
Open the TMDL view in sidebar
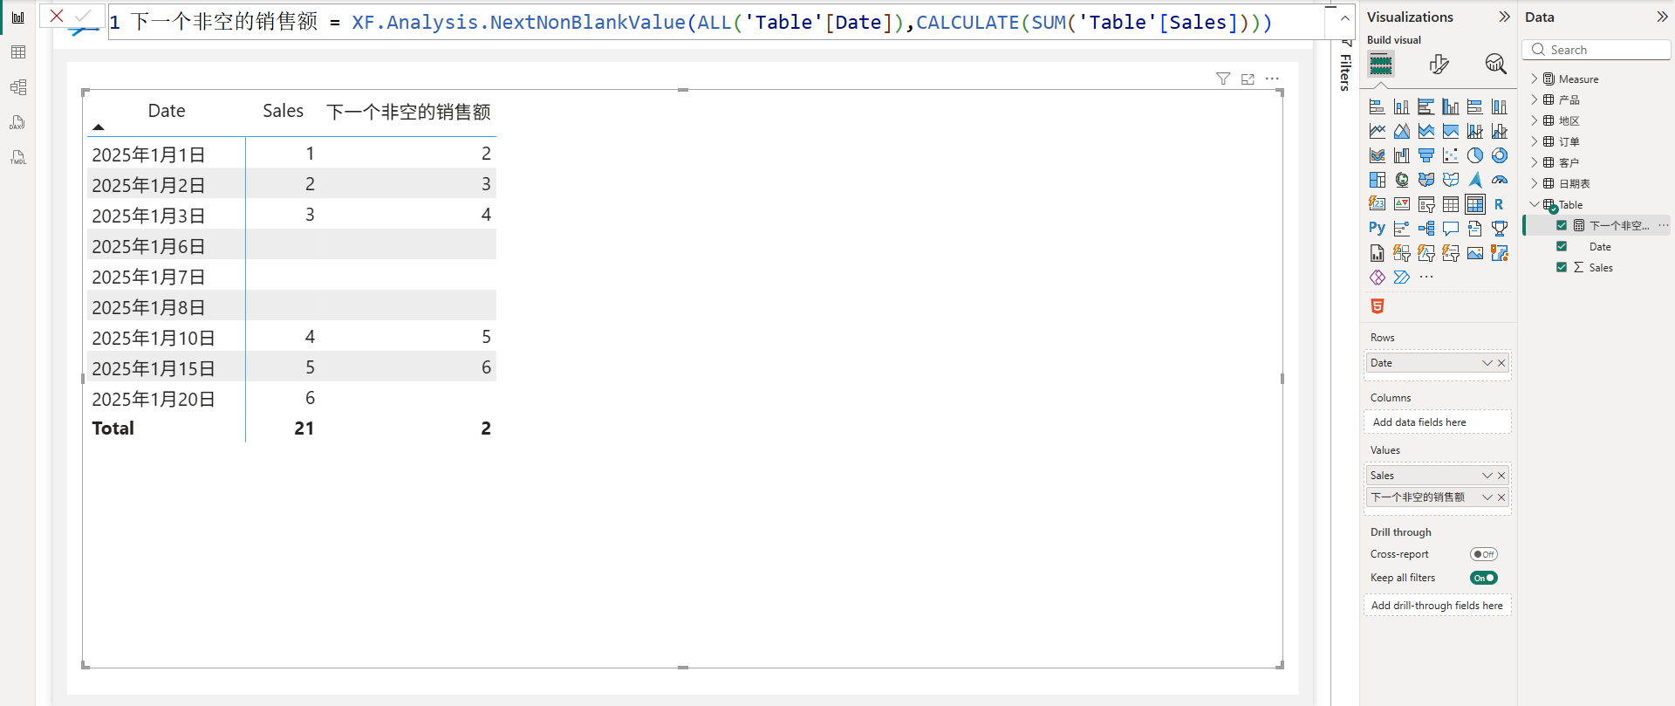17,158
